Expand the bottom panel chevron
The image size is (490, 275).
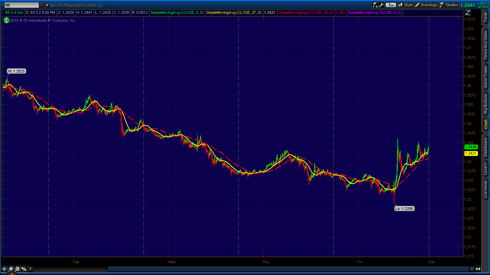click(11, 274)
